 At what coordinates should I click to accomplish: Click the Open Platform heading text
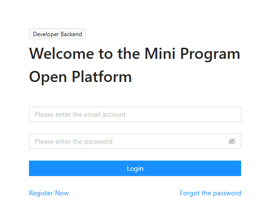tap(81, 77)
